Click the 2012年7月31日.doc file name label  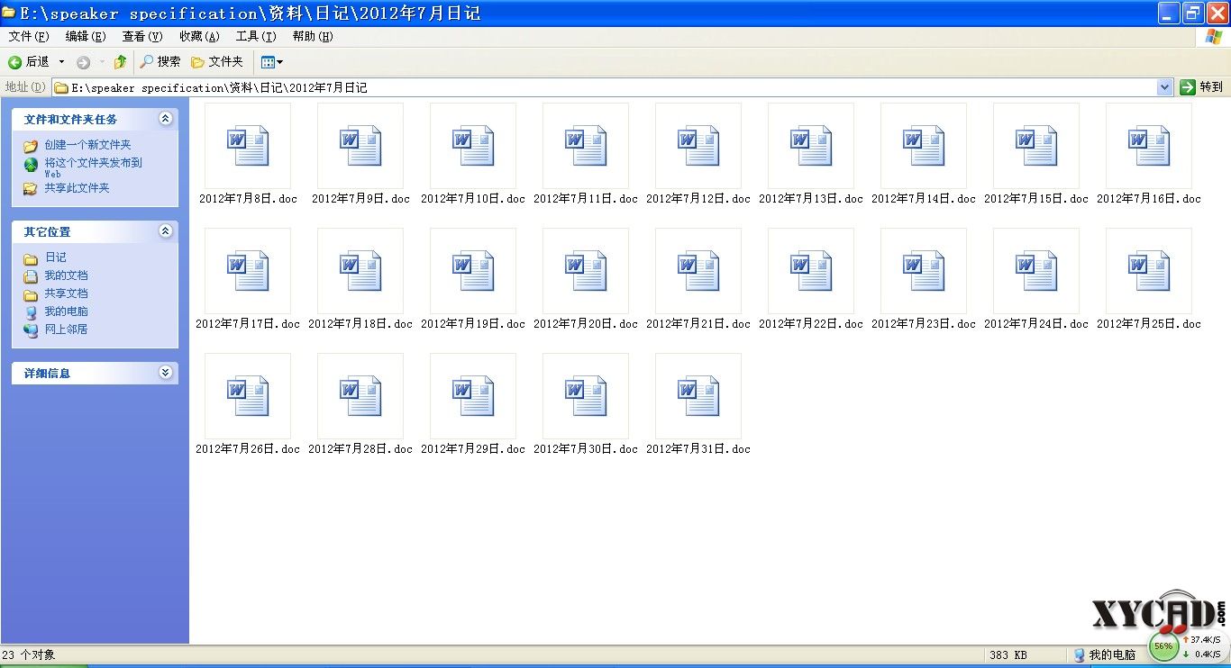point(698,449)
